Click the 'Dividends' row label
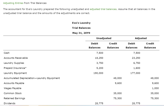Image resolution: width=164 pixels, height=106 pixels. point(9,103)
